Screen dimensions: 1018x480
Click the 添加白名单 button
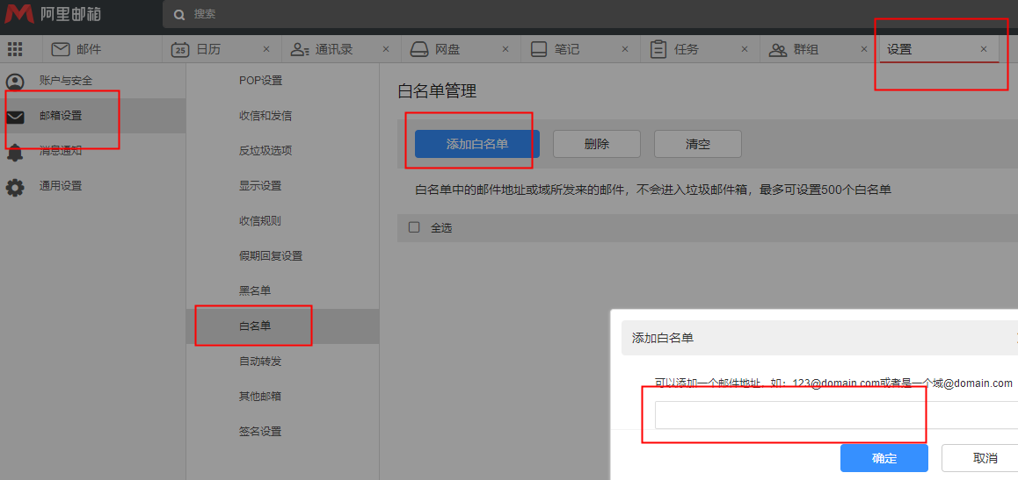coord(476,144)
